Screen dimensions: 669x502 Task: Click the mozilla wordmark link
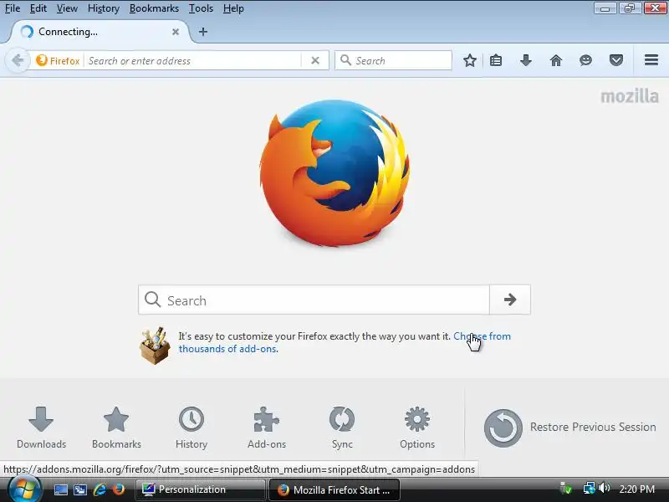point(630,96)
